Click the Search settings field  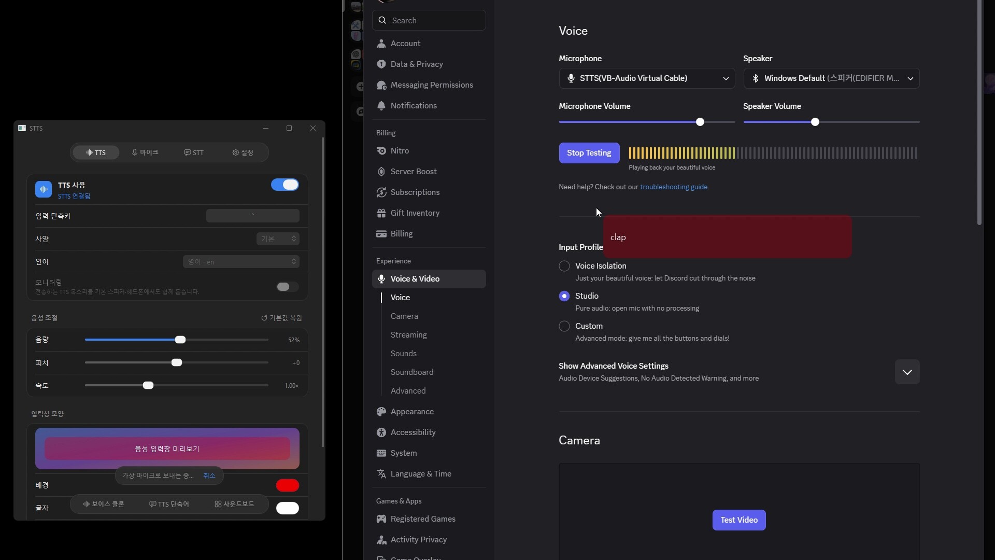point(429,20)
